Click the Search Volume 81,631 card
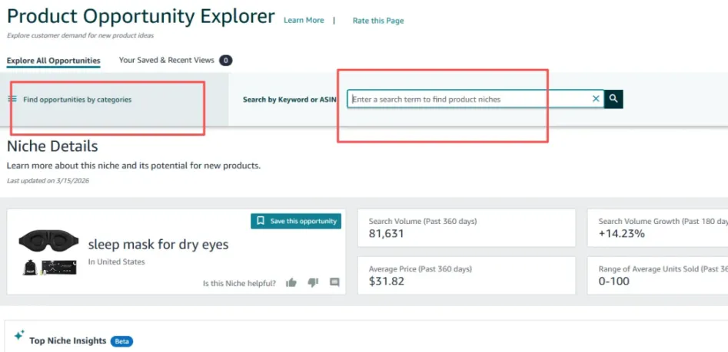 466,228
